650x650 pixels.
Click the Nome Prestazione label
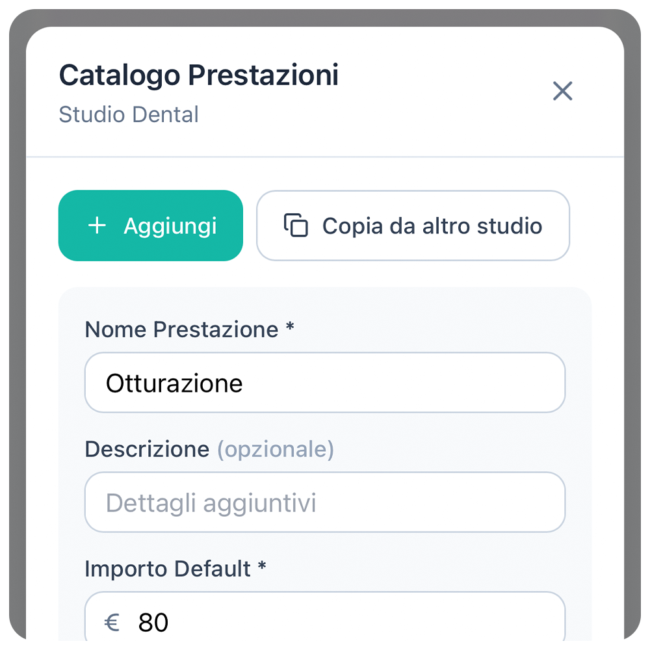click(181, 330)
